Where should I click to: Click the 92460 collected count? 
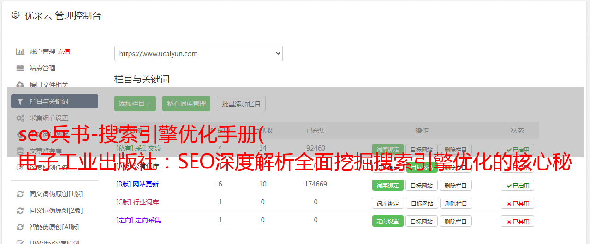coord(316,148)
